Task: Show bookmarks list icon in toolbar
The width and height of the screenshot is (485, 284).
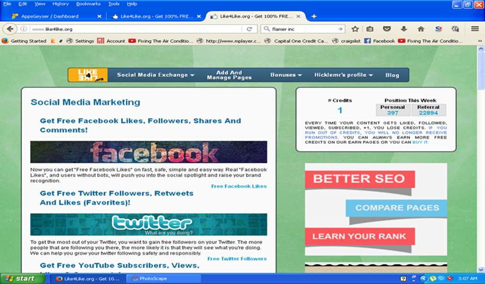Action: click(369, 29)
